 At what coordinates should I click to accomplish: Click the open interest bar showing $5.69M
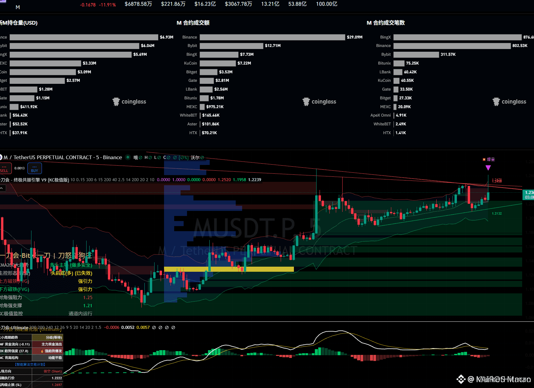point(71,54)
